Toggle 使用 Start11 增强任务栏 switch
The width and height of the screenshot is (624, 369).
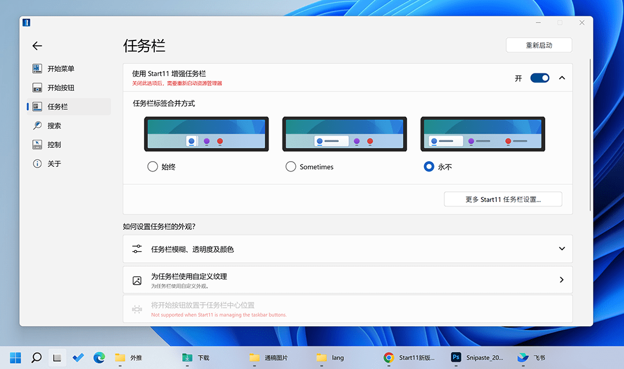540,78
